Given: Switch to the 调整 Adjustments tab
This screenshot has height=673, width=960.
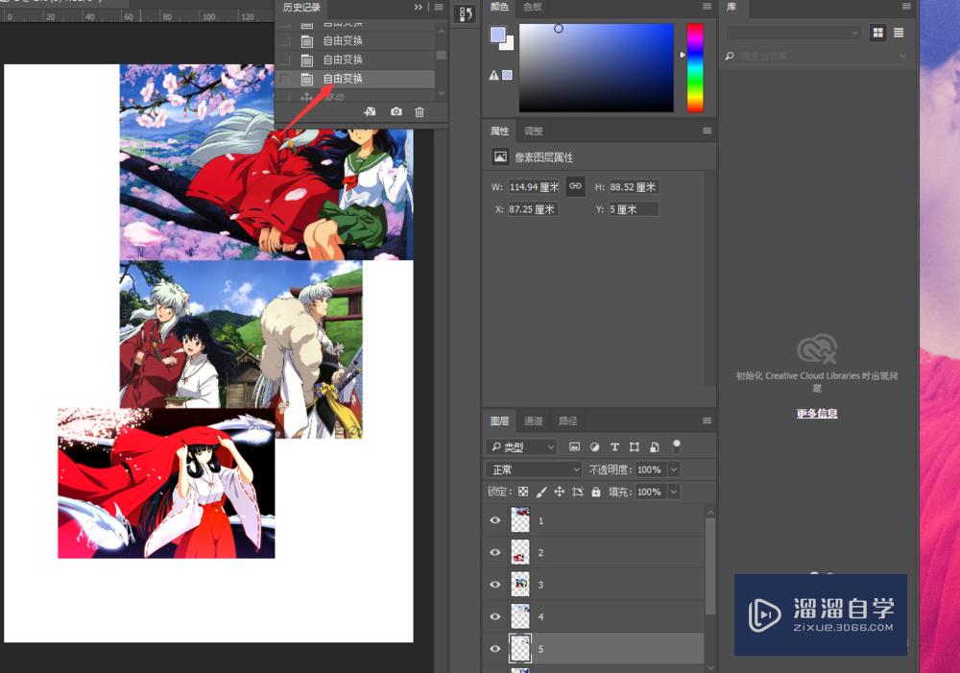Looking at the screenshot, I should coord(533,131).
